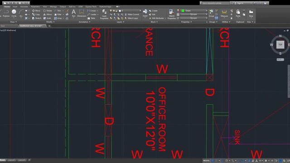This screenshot has height=163, width=290.
Task: Click Create block button
Action: pos(153,11)
